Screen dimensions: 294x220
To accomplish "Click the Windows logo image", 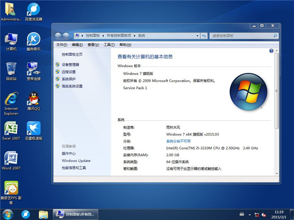I will point(248,92).
